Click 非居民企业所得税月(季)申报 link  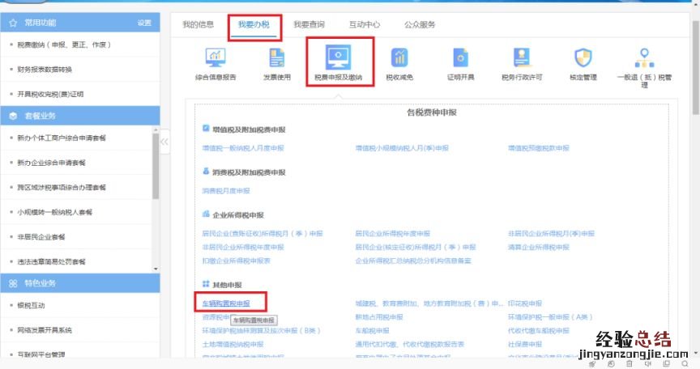click(x=551, y=234)
